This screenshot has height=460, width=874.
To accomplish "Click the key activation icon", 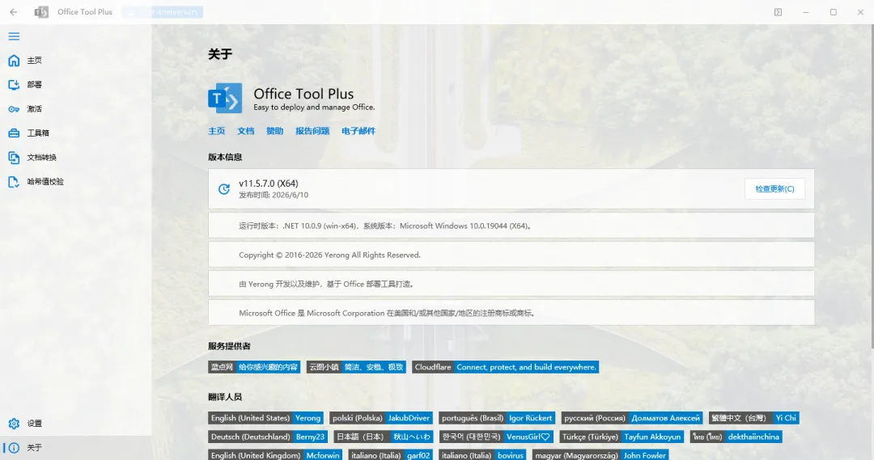I will pos(14,109).
